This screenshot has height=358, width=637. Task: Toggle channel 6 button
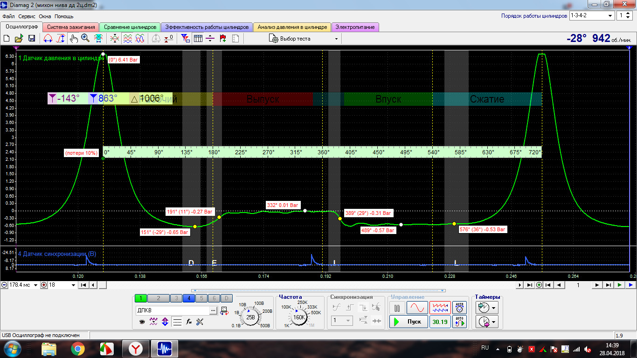click(214, 298)
